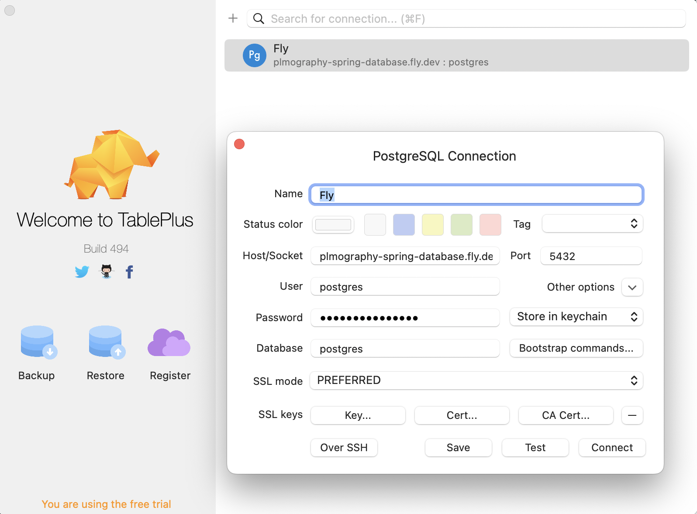The image size is (697, 514).
Task: Click the Restore label
Action: (106, 376)
